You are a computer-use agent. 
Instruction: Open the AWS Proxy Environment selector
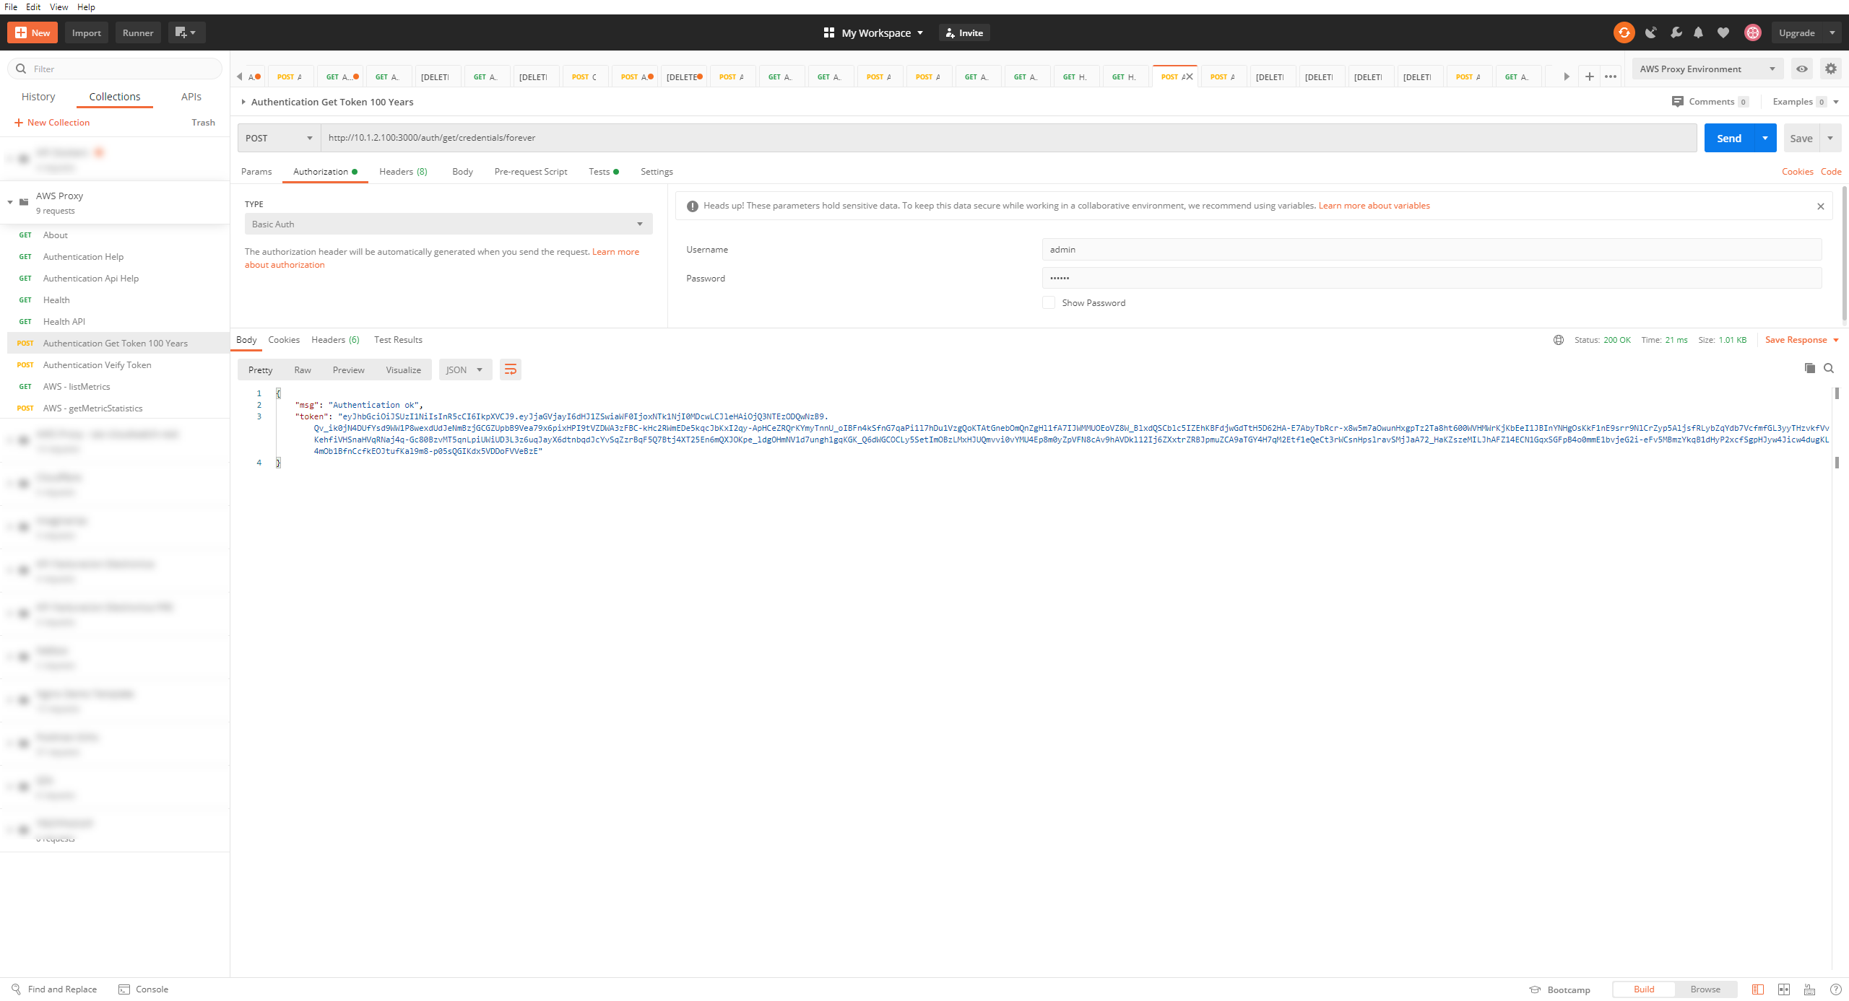click(x=1706, y=69)
